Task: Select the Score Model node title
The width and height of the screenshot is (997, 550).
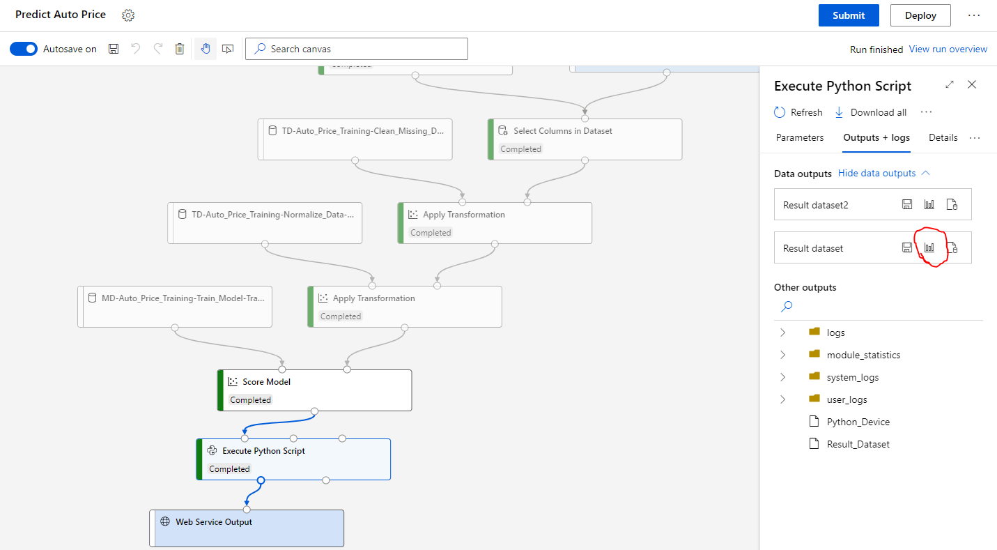Action: 267,381
